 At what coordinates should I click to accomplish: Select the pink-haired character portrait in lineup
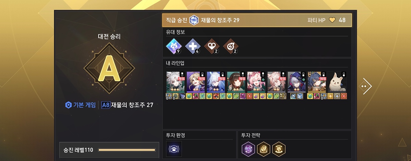257,82
